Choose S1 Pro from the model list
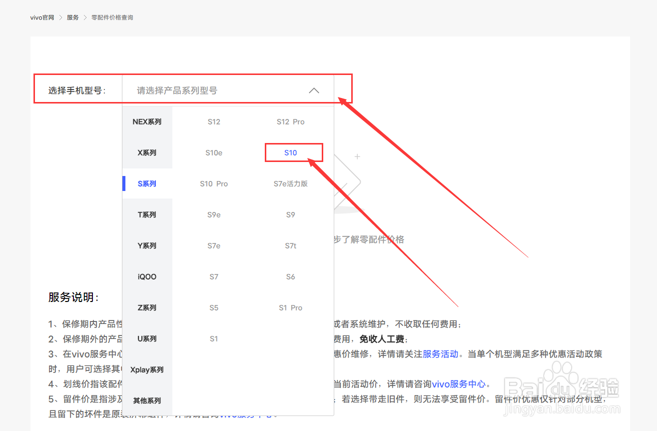Viewport: 657px width, 431px height. (290, 307)
